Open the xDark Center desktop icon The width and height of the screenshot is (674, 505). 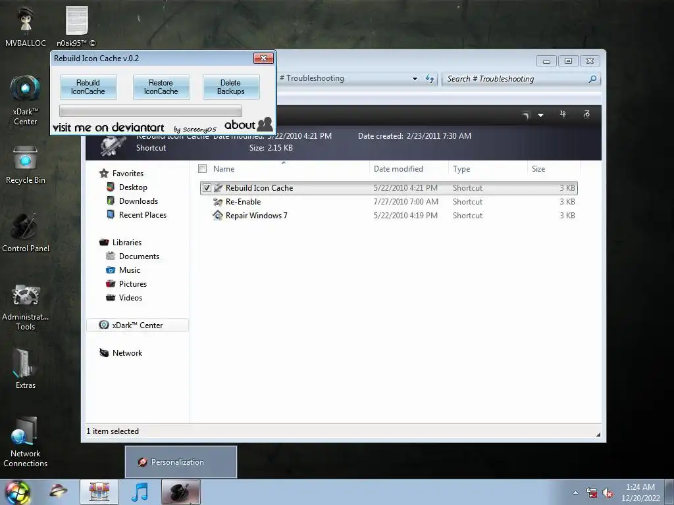pyautogui.click(x=26, y=100)
